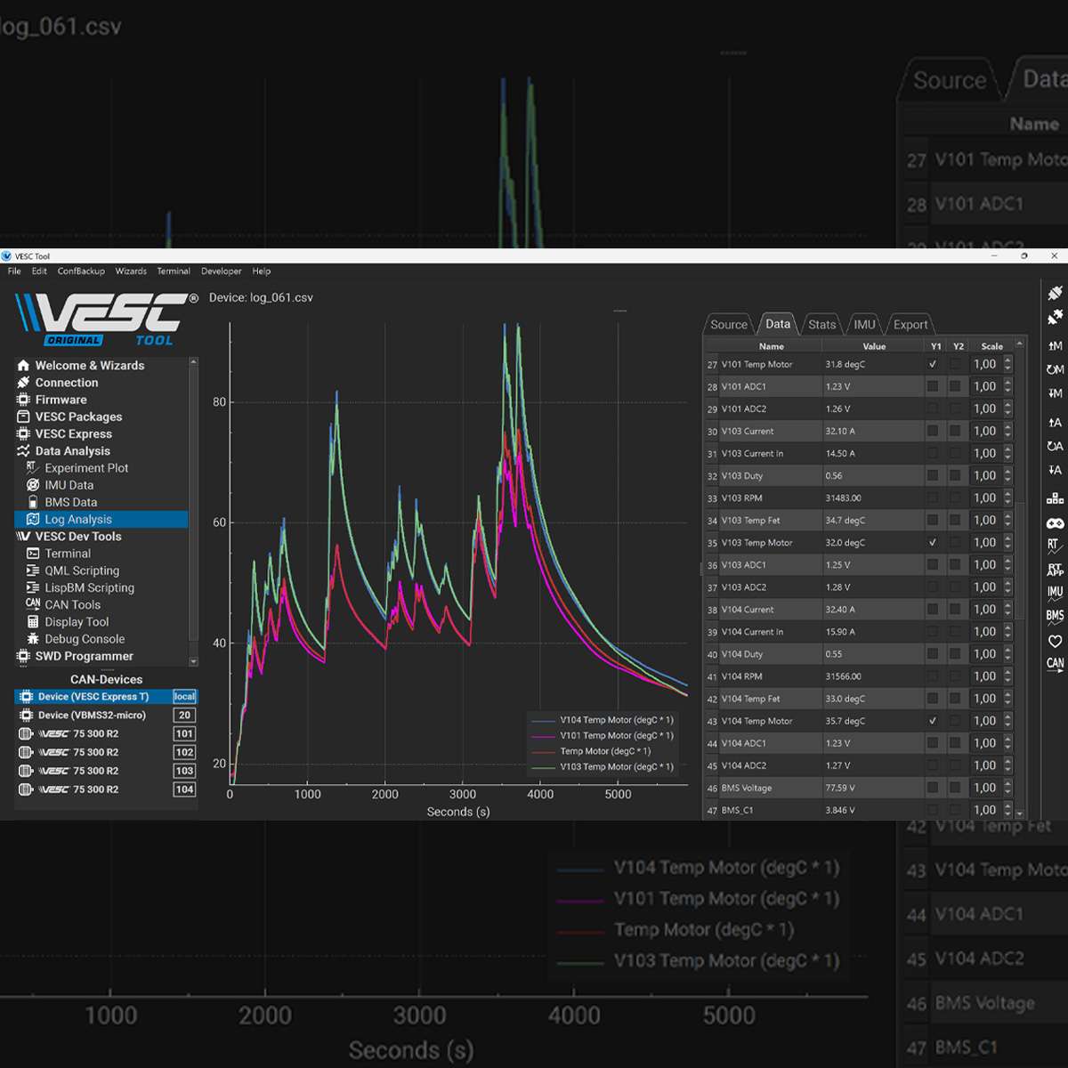Switch to the IMU tab
The width and height of the screenshot is (1068, 1068).
point(864,325)
